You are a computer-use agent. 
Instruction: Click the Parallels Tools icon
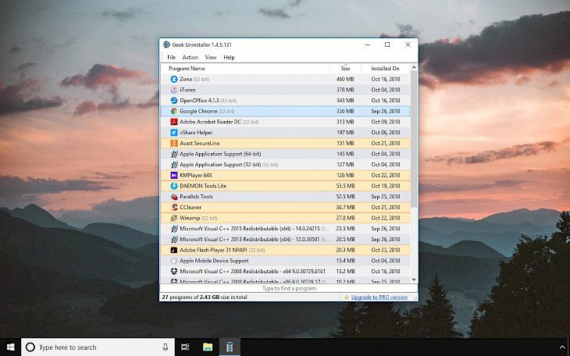(174, 197)
